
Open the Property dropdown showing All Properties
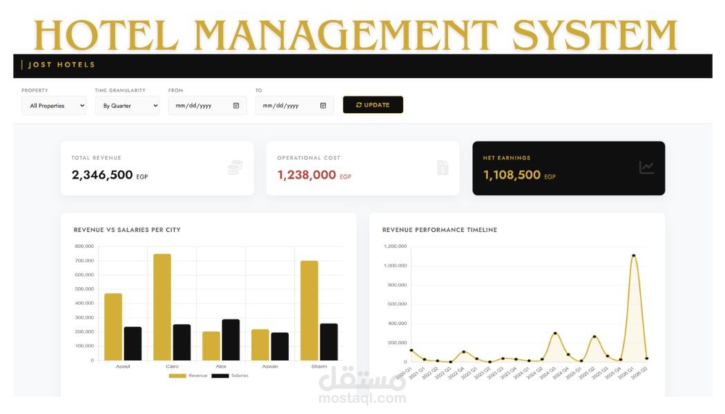point(54,106)
